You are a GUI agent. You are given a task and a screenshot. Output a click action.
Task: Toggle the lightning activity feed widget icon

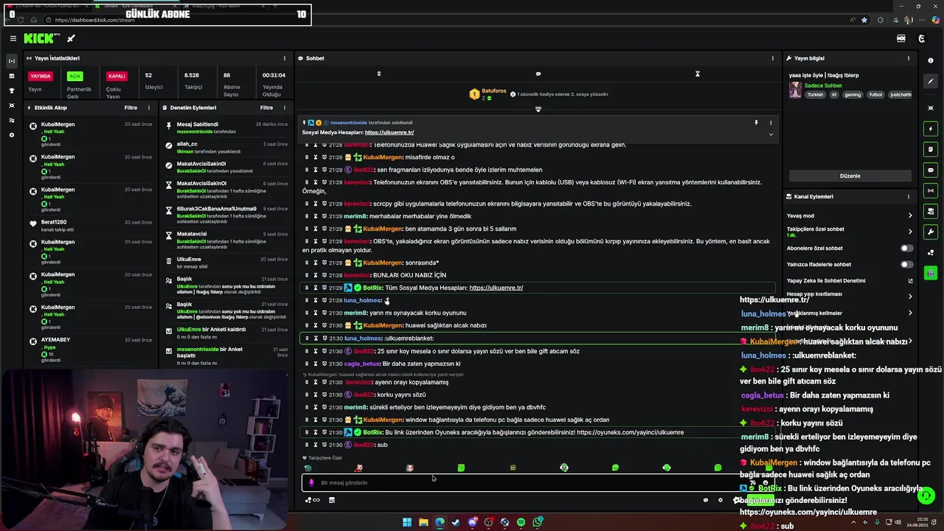pos(931,129)
